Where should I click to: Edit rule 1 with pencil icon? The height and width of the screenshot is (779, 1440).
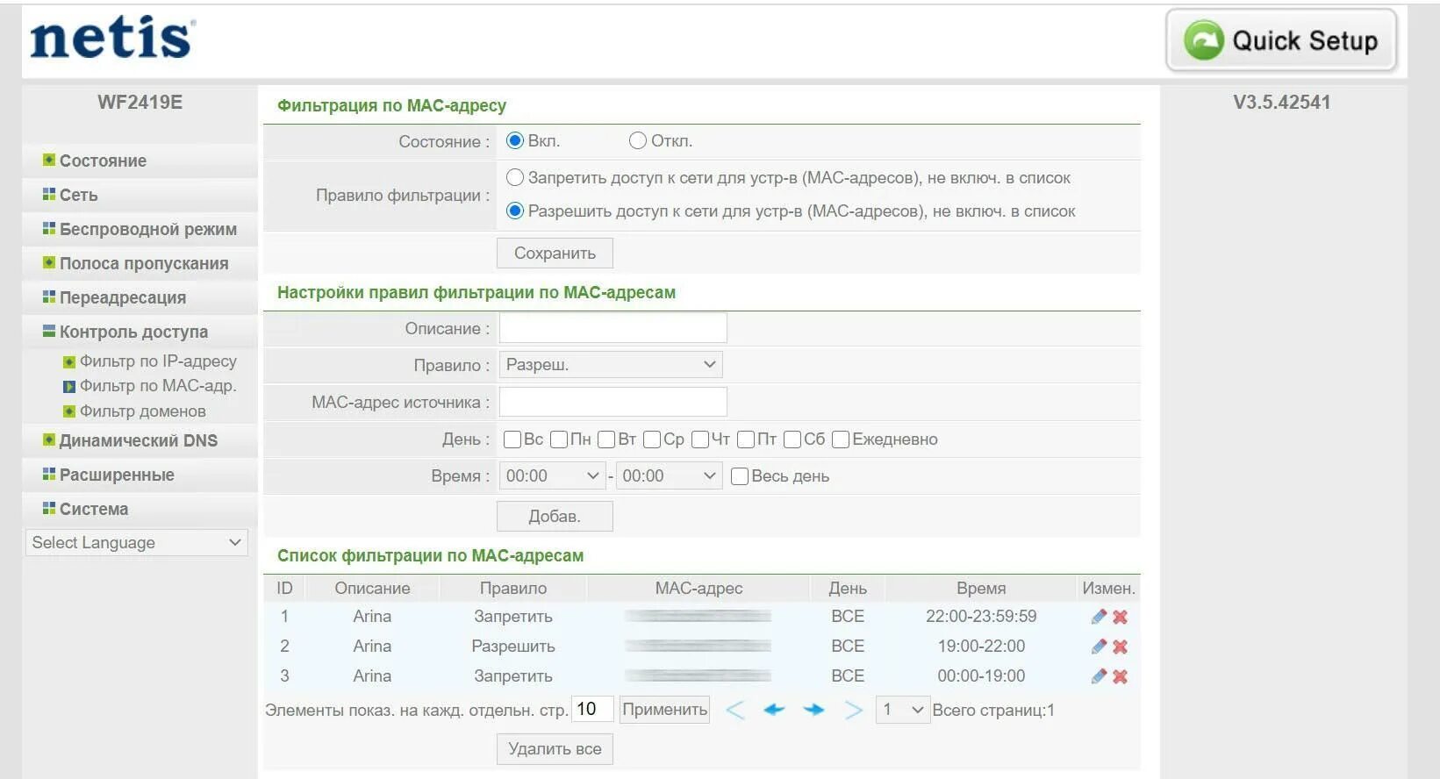point(1098,617)
